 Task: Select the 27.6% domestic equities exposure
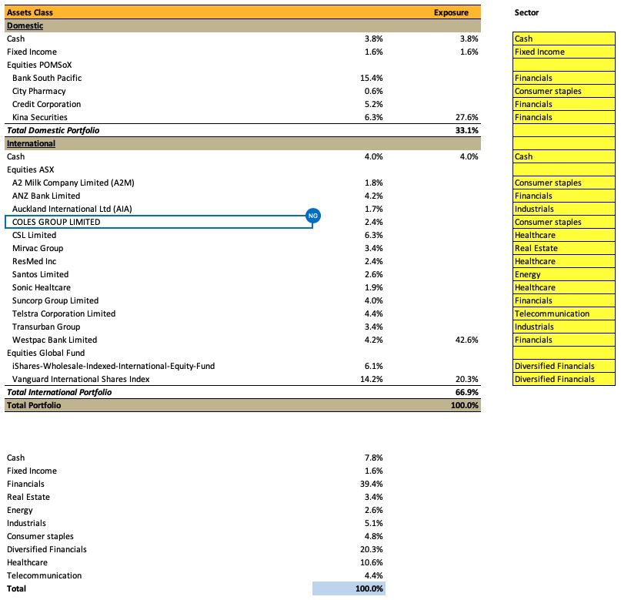tap(466, 117)
